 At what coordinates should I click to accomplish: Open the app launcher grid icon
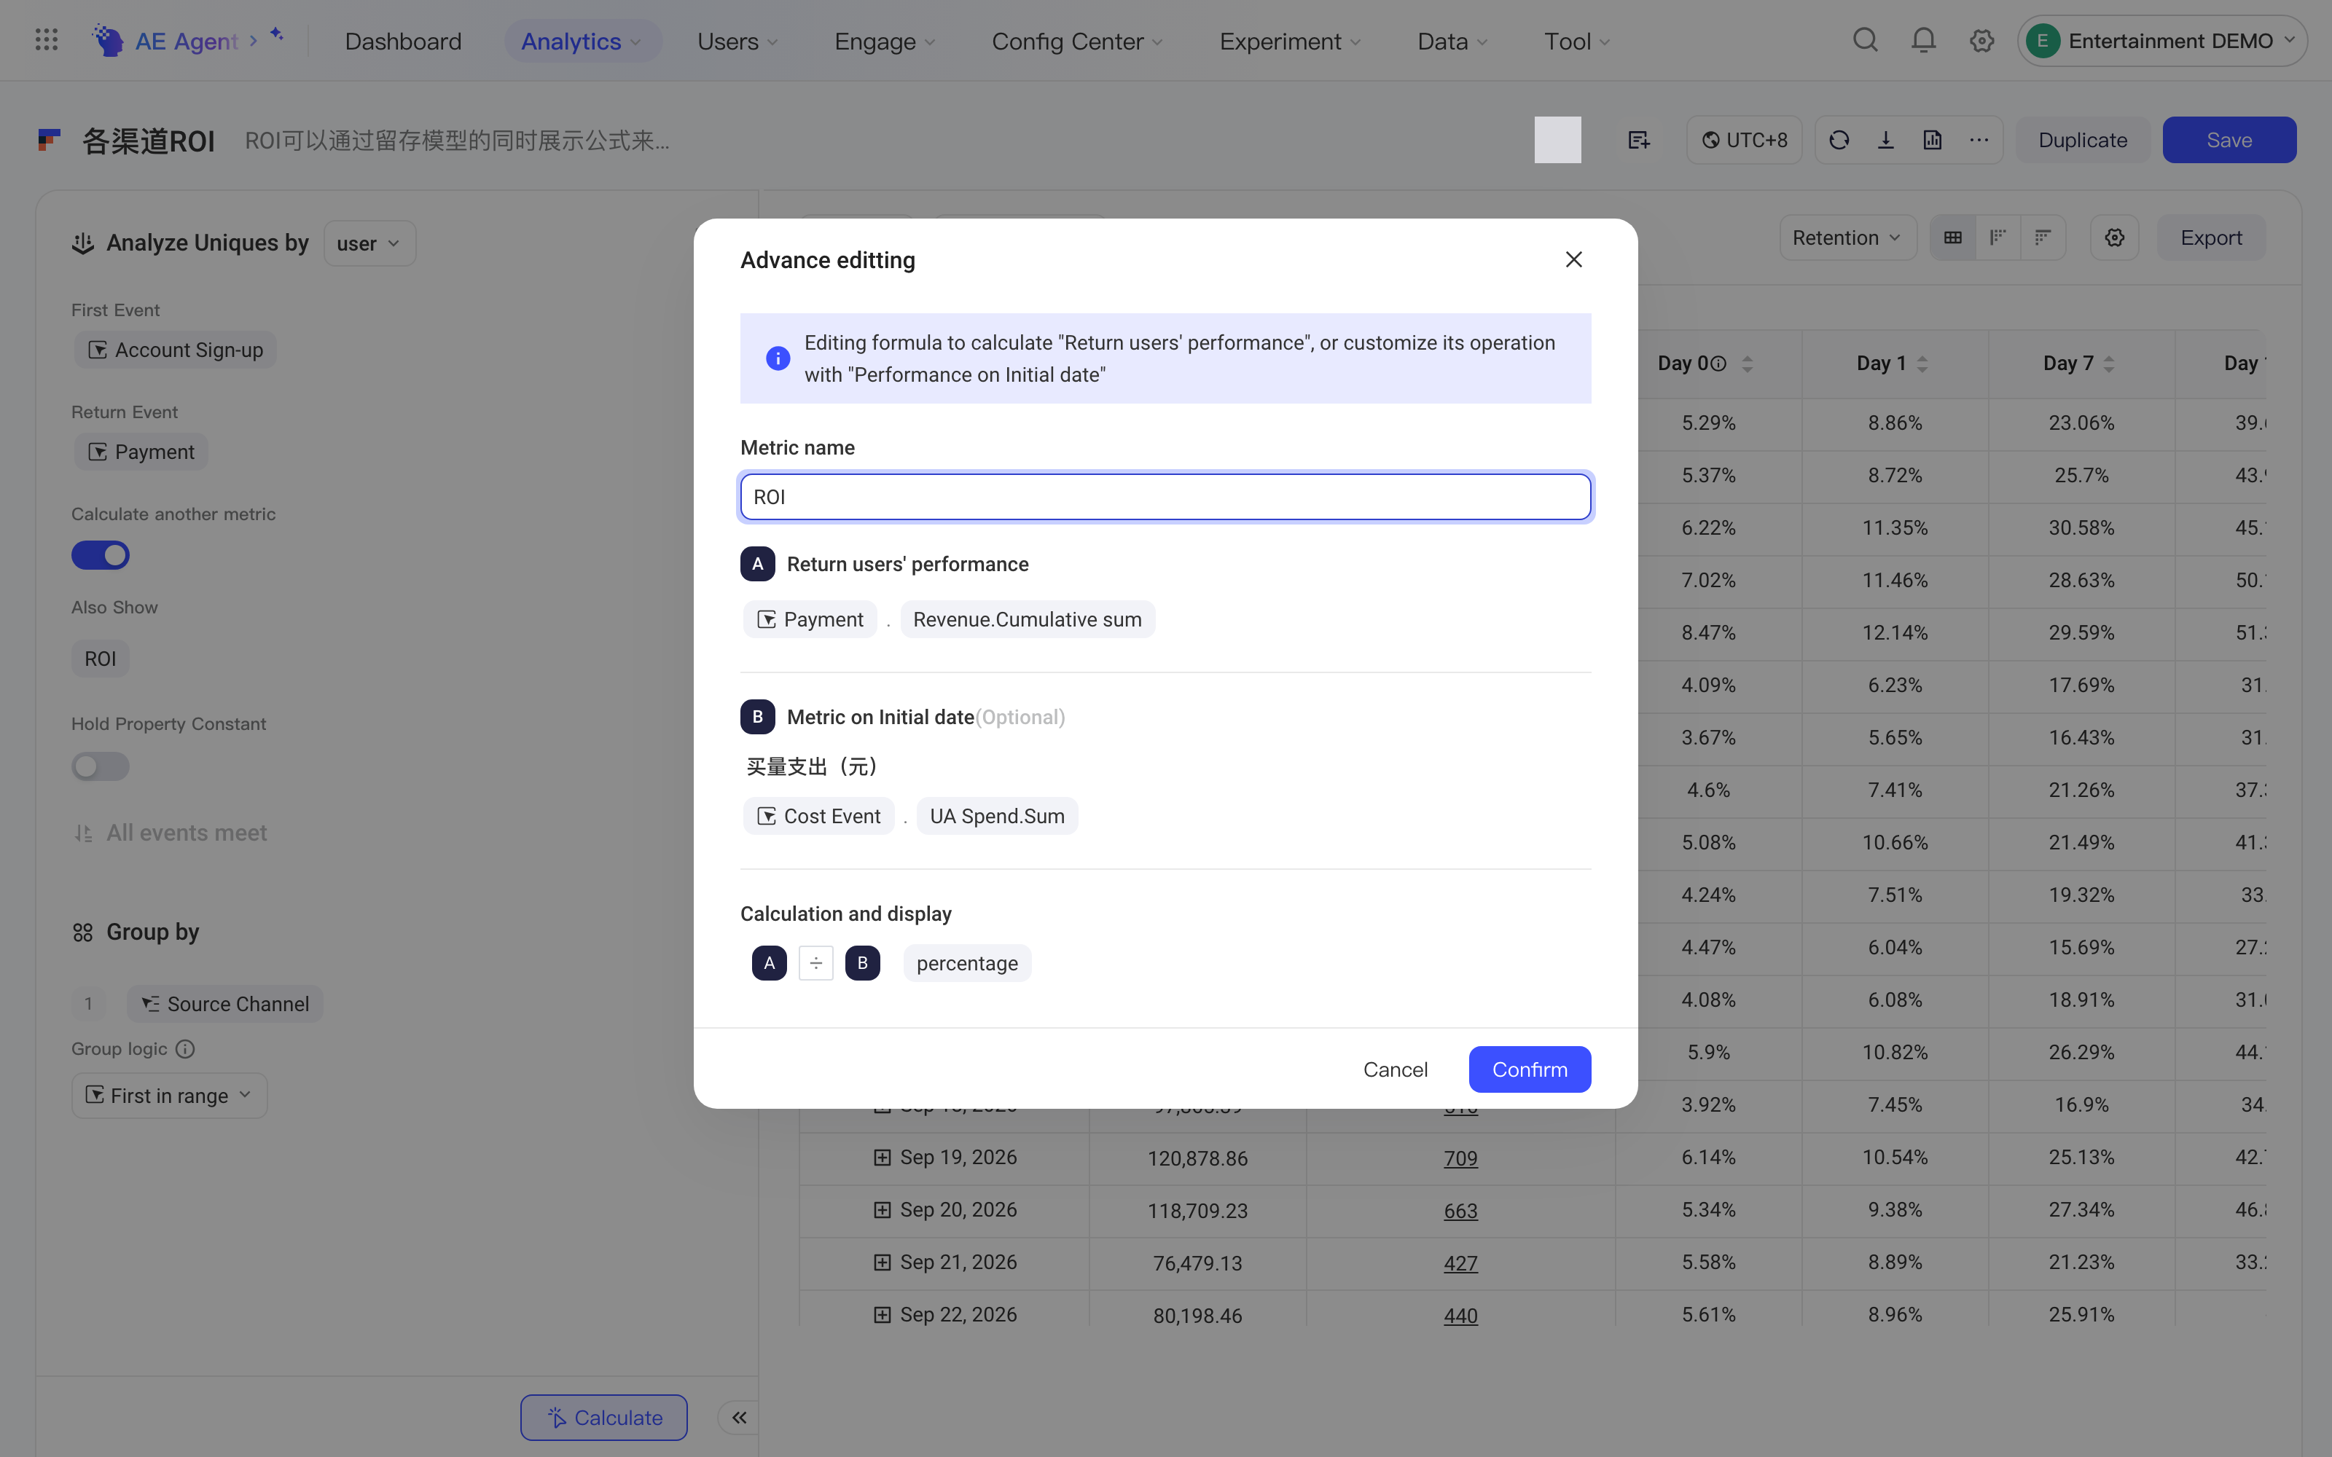pyautogui.click(x=46, y=41)
